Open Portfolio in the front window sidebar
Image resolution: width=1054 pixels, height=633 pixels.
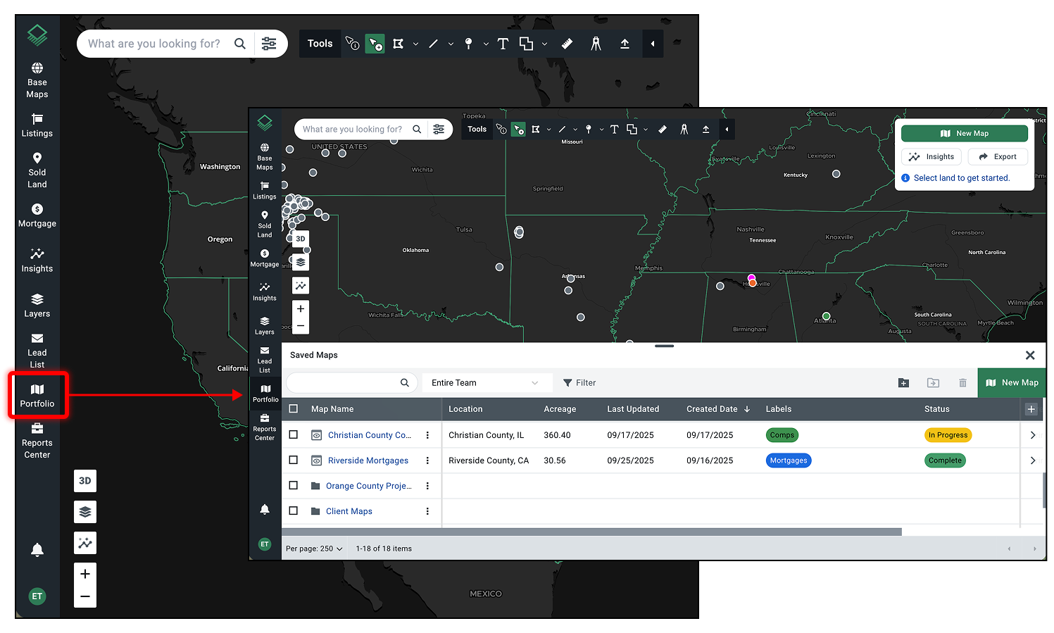265,393
